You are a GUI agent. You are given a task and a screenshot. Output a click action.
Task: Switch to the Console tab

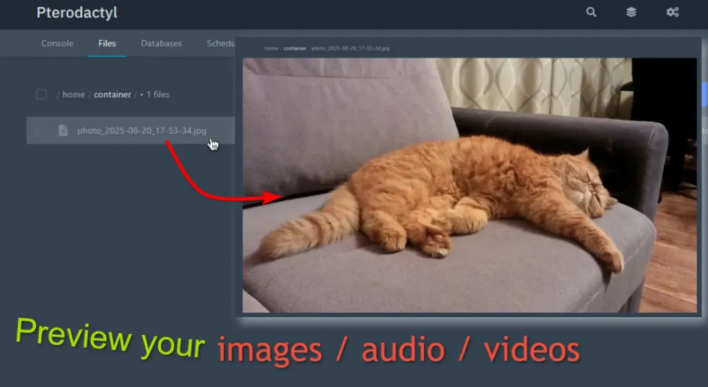click(x=57, y=43)
